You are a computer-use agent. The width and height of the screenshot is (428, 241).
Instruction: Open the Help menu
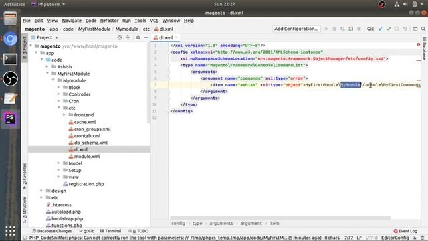pyautogui.click(x=189, y=21)
